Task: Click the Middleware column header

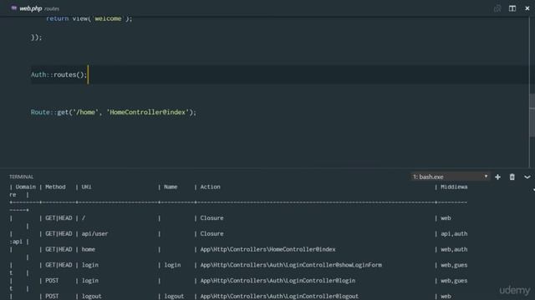Action: pos(454,187)
